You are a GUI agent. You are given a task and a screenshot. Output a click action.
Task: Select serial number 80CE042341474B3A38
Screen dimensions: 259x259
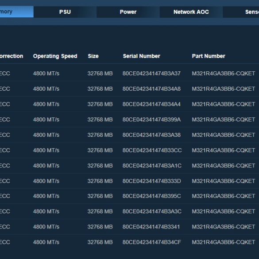(151, 135)
